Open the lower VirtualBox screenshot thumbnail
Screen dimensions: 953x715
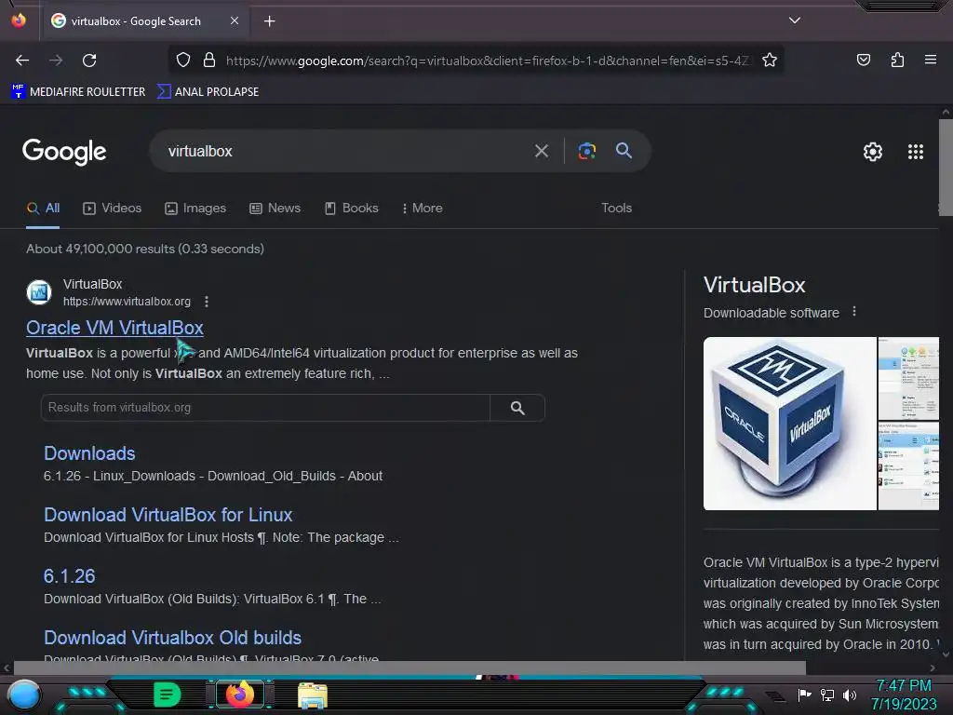pos(908,465)
